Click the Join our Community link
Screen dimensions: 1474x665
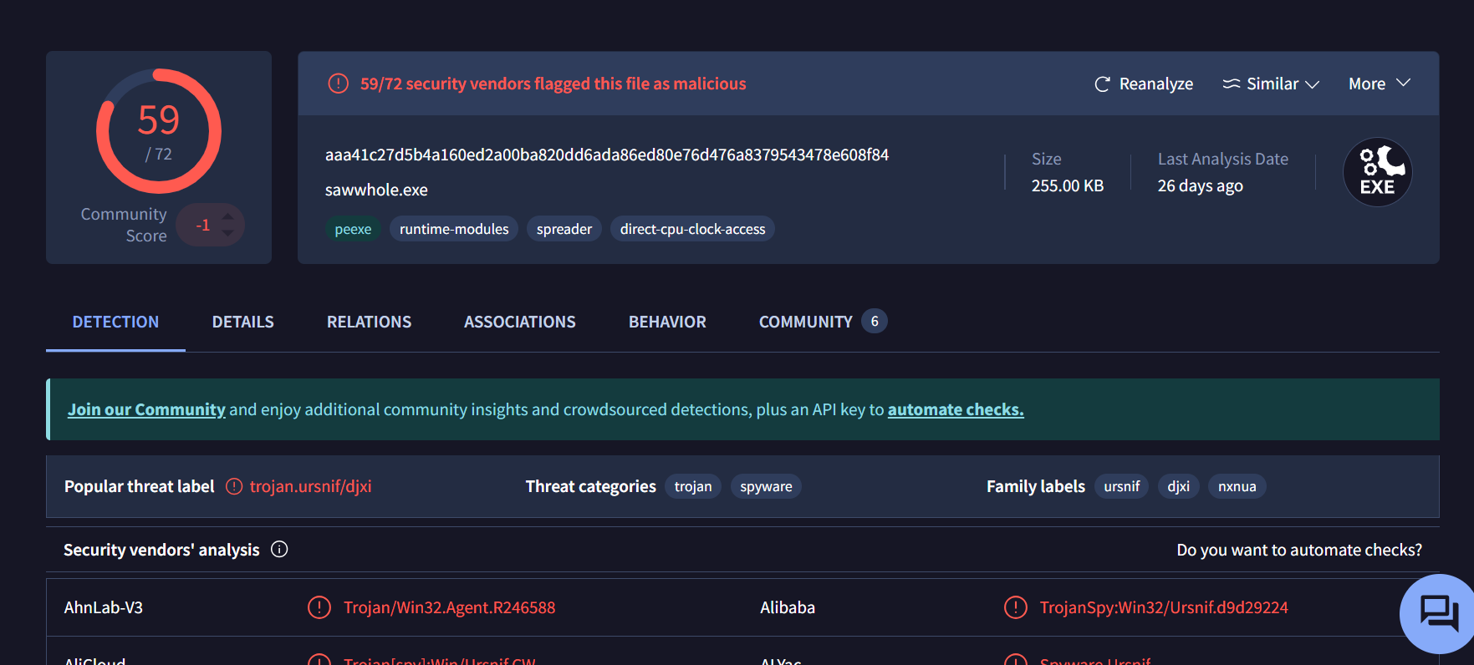(146, 409)
